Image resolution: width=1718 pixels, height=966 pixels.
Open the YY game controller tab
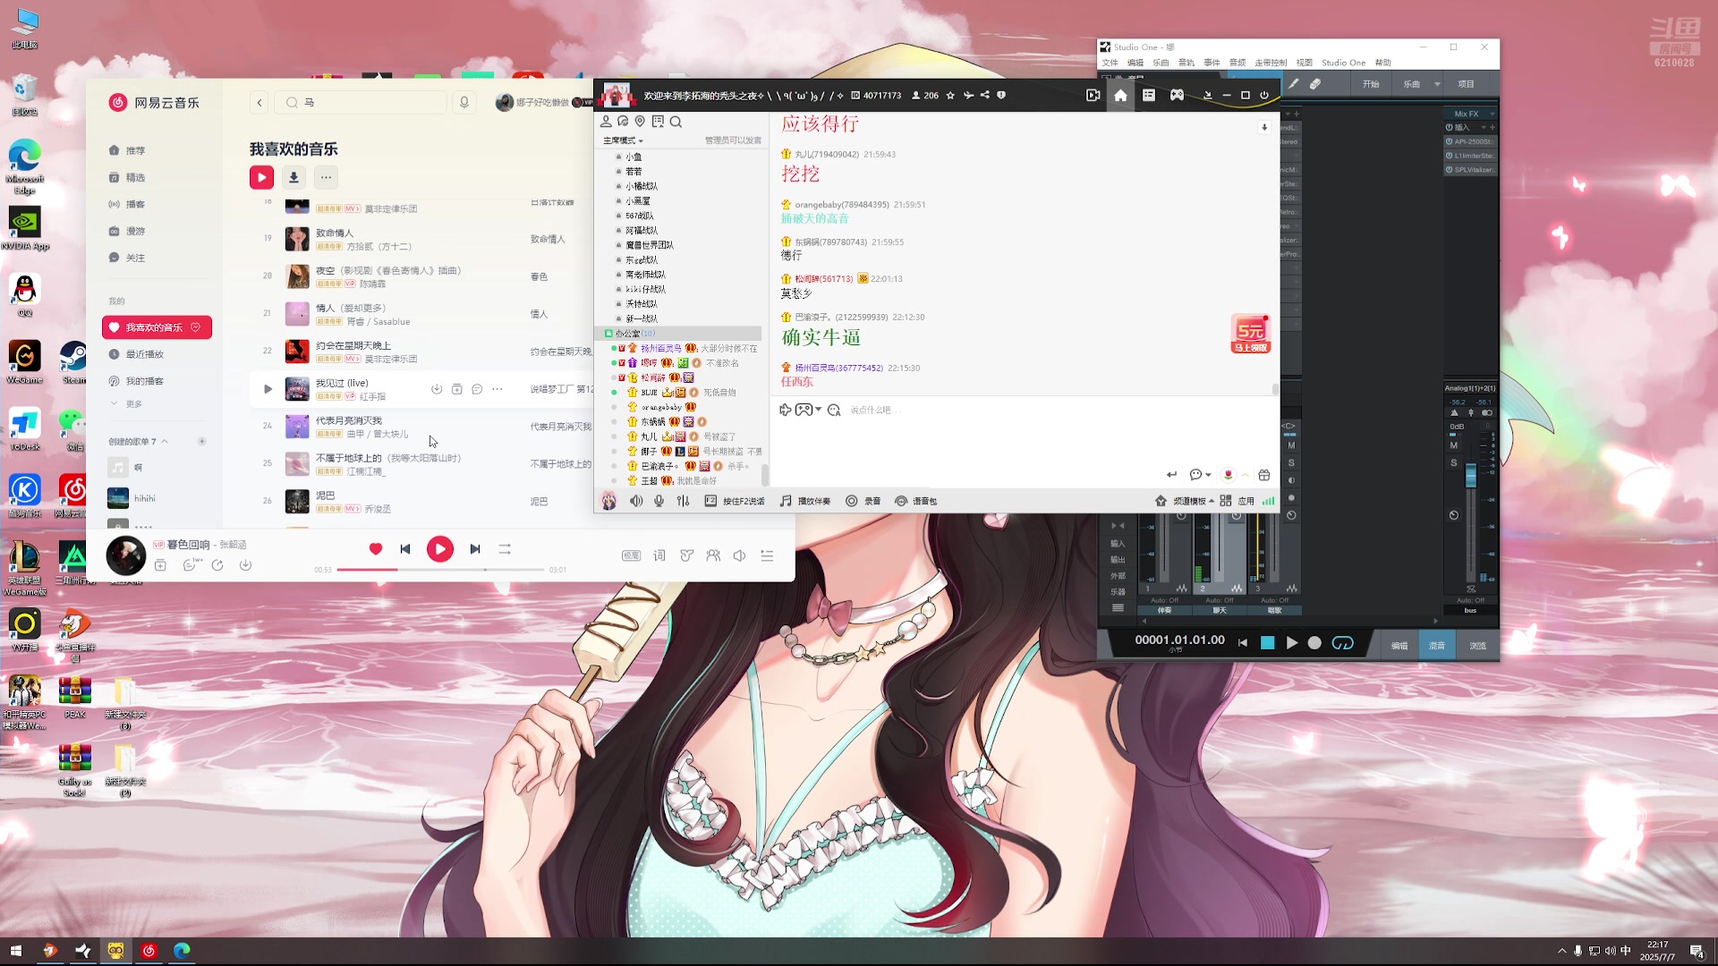[1178, 95]
